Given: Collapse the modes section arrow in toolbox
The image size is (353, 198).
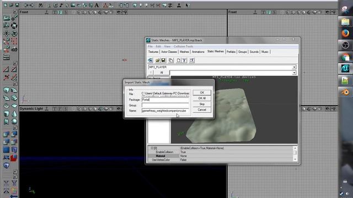Looking at the screenshot, I should [x=15, y=11].
